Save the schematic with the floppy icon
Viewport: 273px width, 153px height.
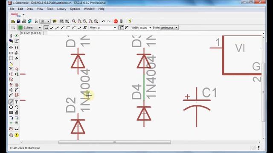point(18,21)
